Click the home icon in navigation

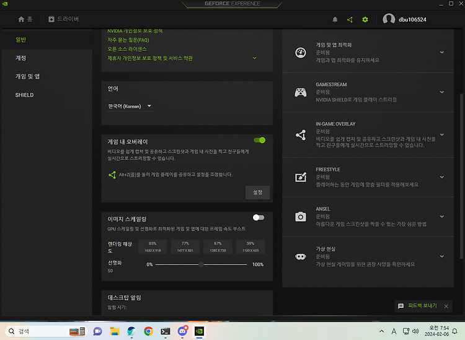[21, 19]
